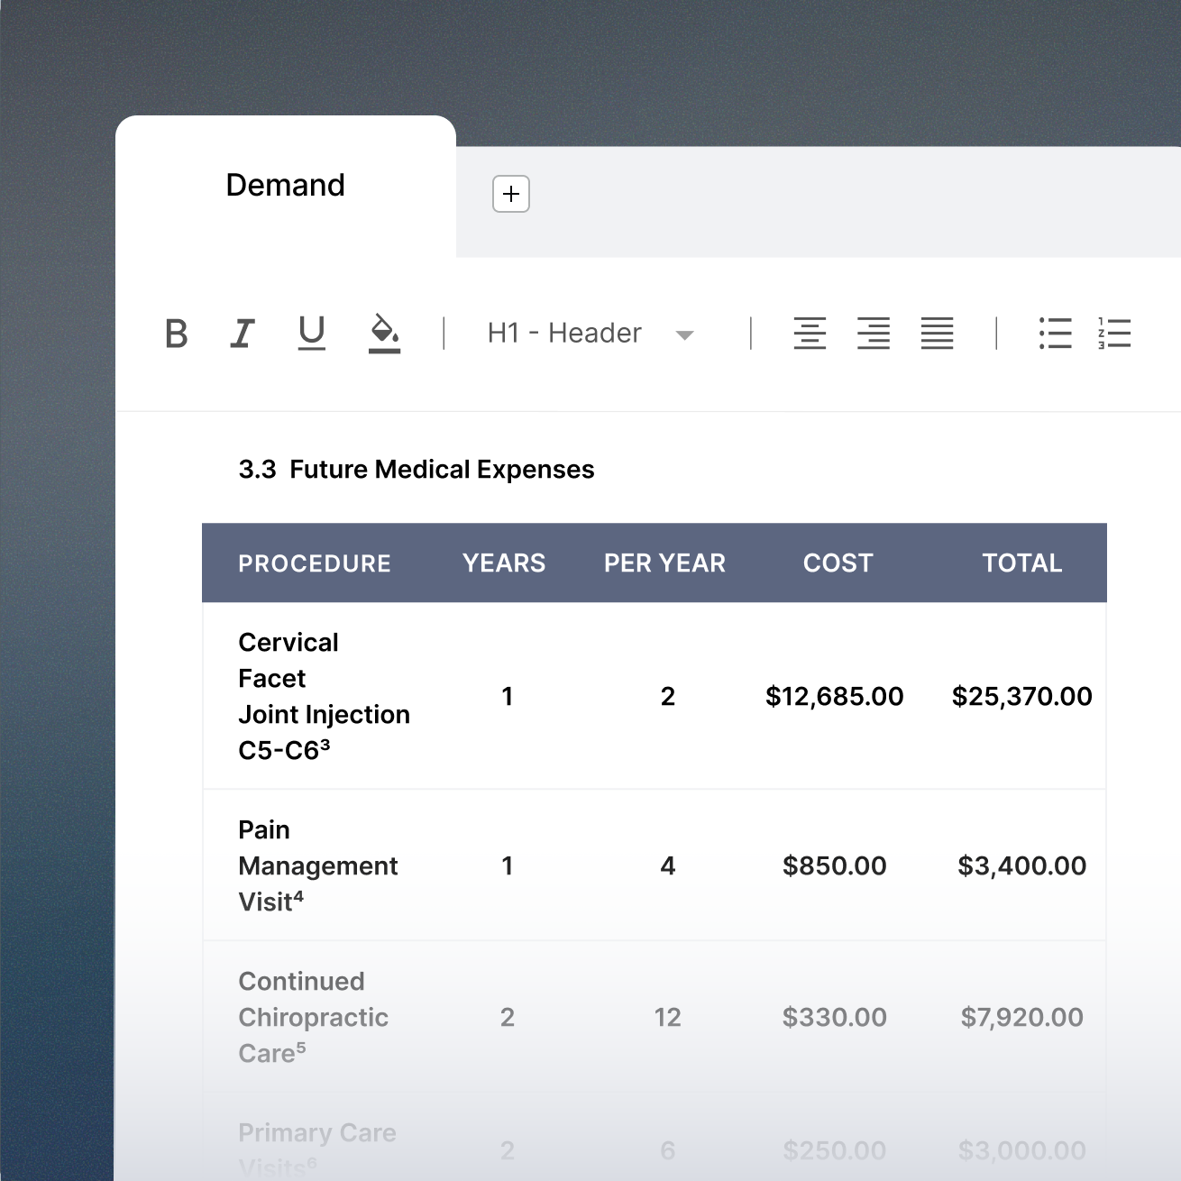The image size is (1181, 1181).
Task: Insert a bulleted list
Action: click(1055, 334)
